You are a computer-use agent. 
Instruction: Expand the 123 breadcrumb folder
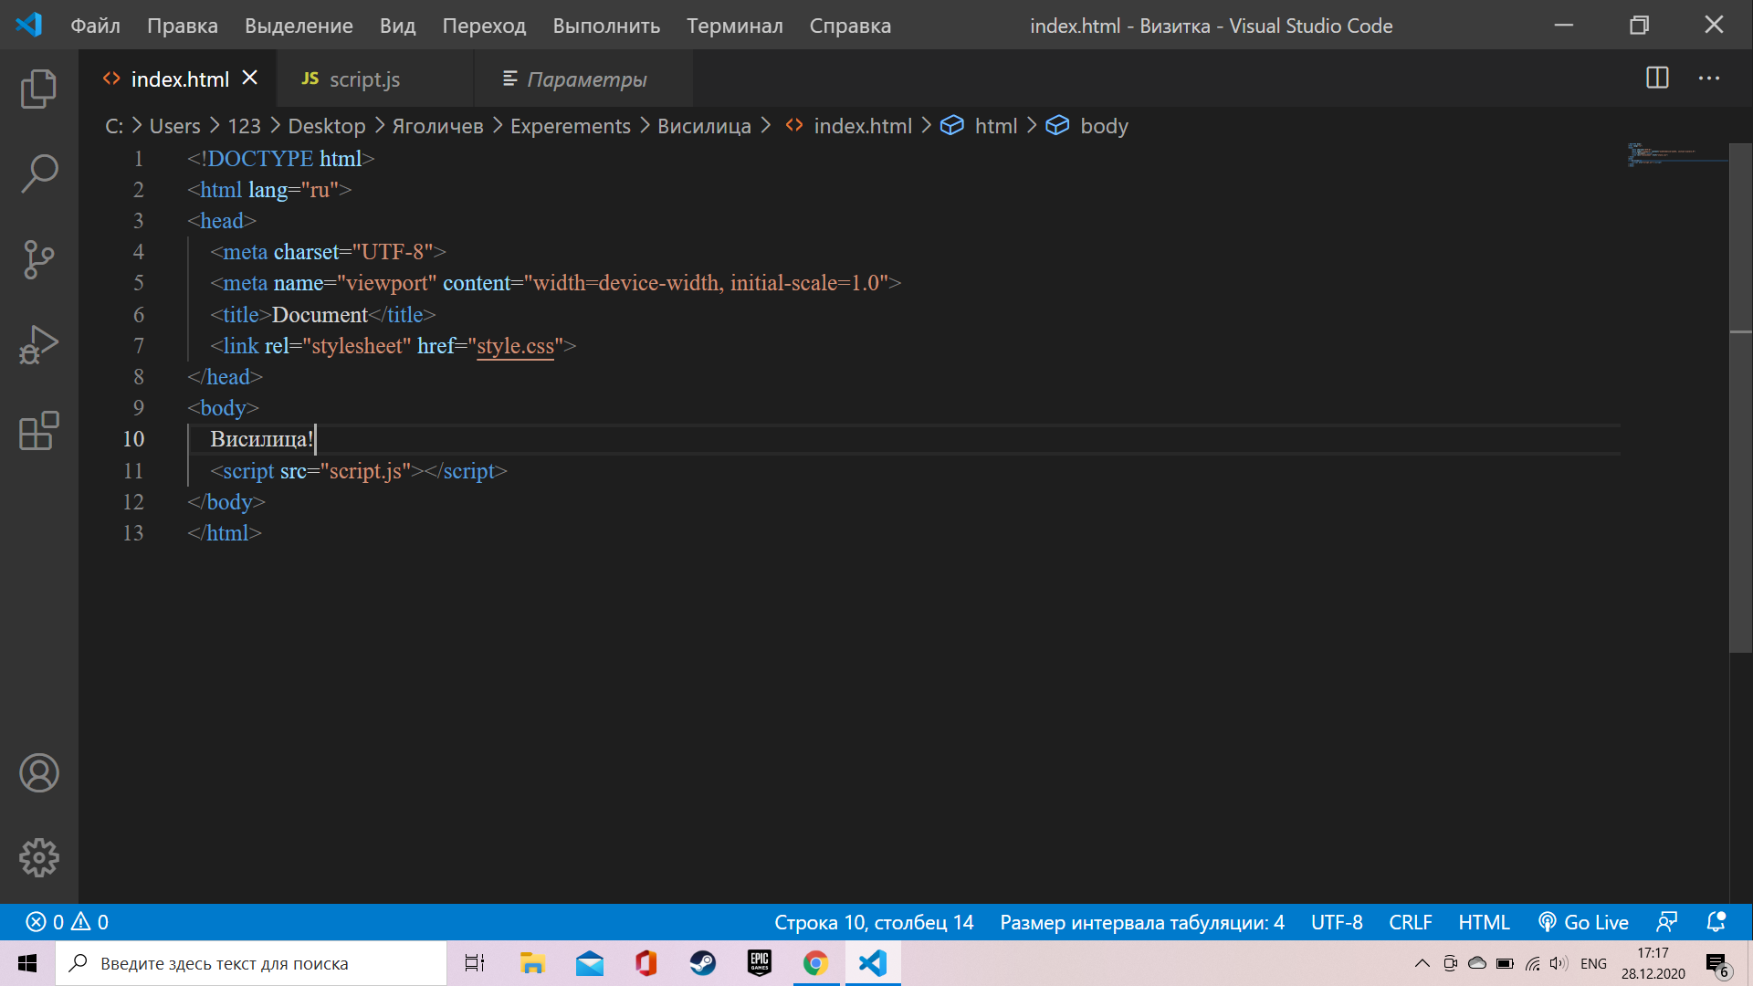[x=244, y=126]
